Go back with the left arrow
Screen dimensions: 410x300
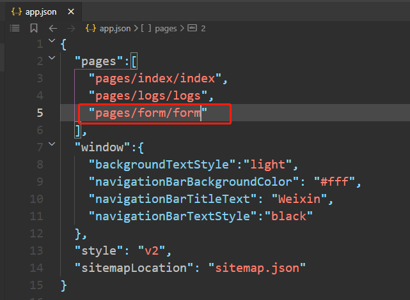coord(53,28)
